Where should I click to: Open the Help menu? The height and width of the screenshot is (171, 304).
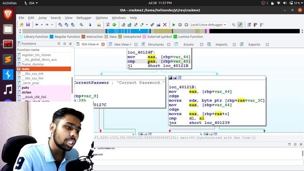point(133,18)
